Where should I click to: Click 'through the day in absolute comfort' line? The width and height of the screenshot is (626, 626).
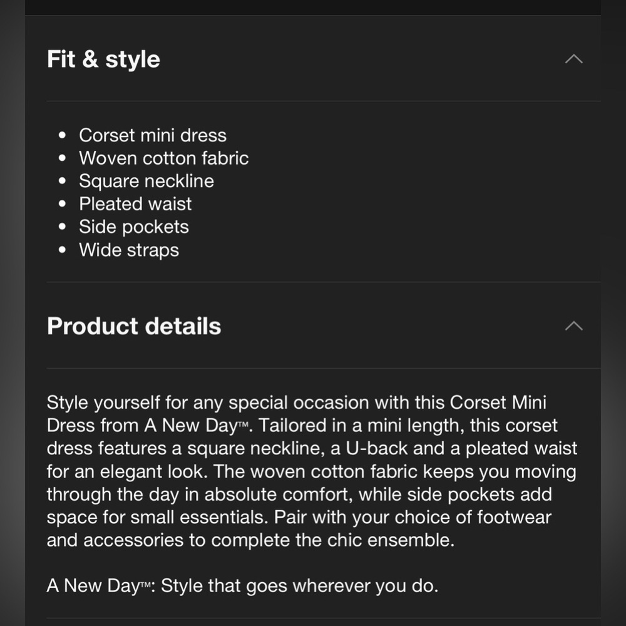200,495
